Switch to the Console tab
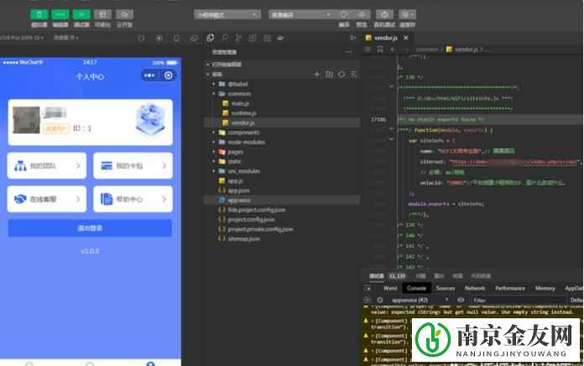Viewport: 584px width, 366px height. click(416, 287)
